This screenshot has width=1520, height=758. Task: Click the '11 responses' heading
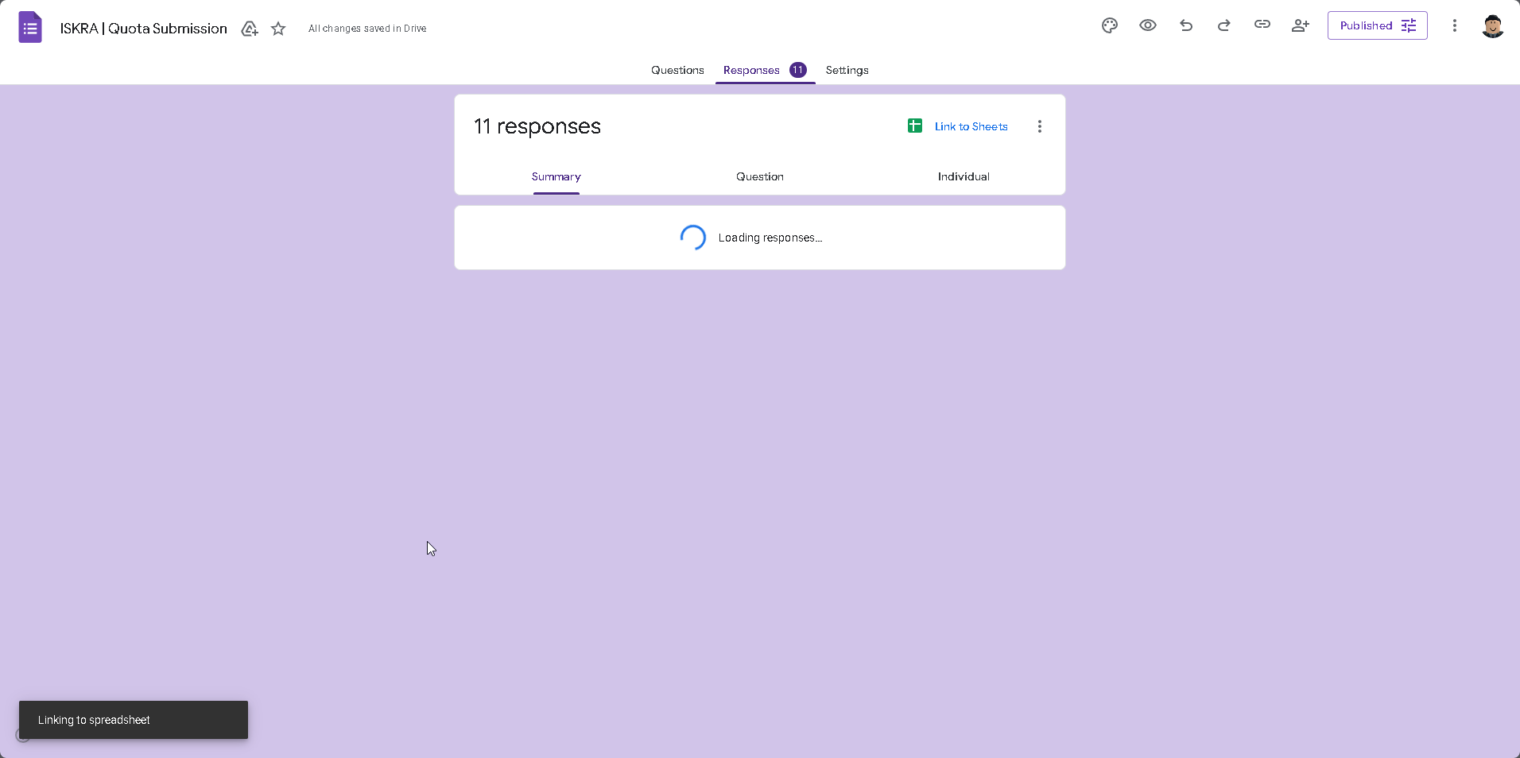tap(537, 126)
